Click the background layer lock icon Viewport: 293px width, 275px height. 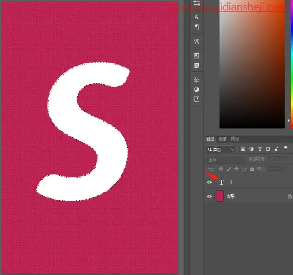pyautogui.click(x=290, y=196)
